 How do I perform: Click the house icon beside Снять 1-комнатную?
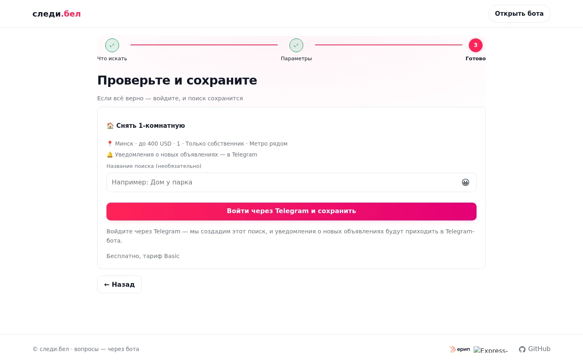point(110,126)
